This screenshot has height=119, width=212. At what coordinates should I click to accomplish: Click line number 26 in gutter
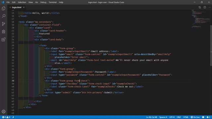[13, 46]
